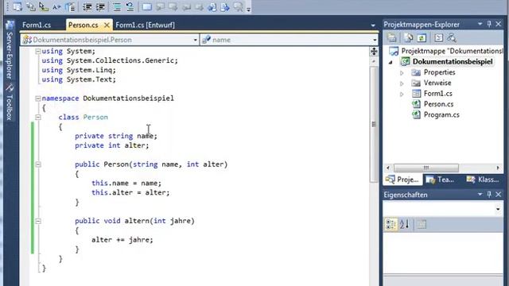Clear all bookmarks toolbar icon

239,7
